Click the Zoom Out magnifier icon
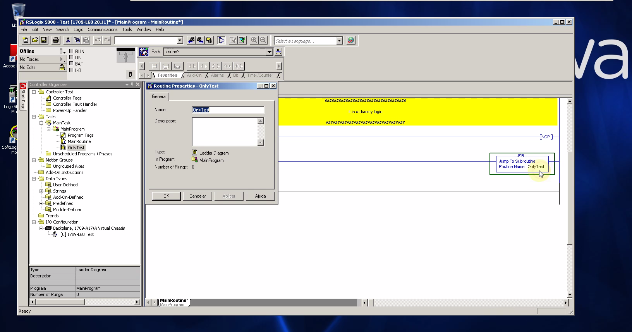The image size is (632, 332). 263,40
